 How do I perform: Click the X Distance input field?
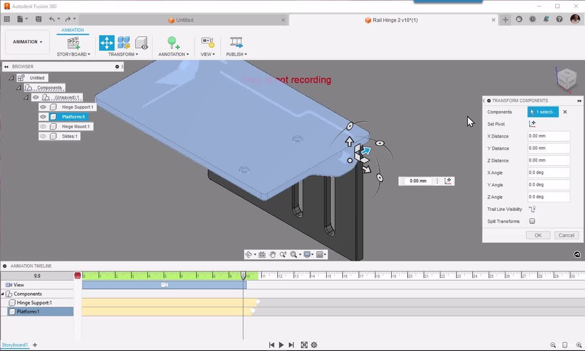(548, 136)
